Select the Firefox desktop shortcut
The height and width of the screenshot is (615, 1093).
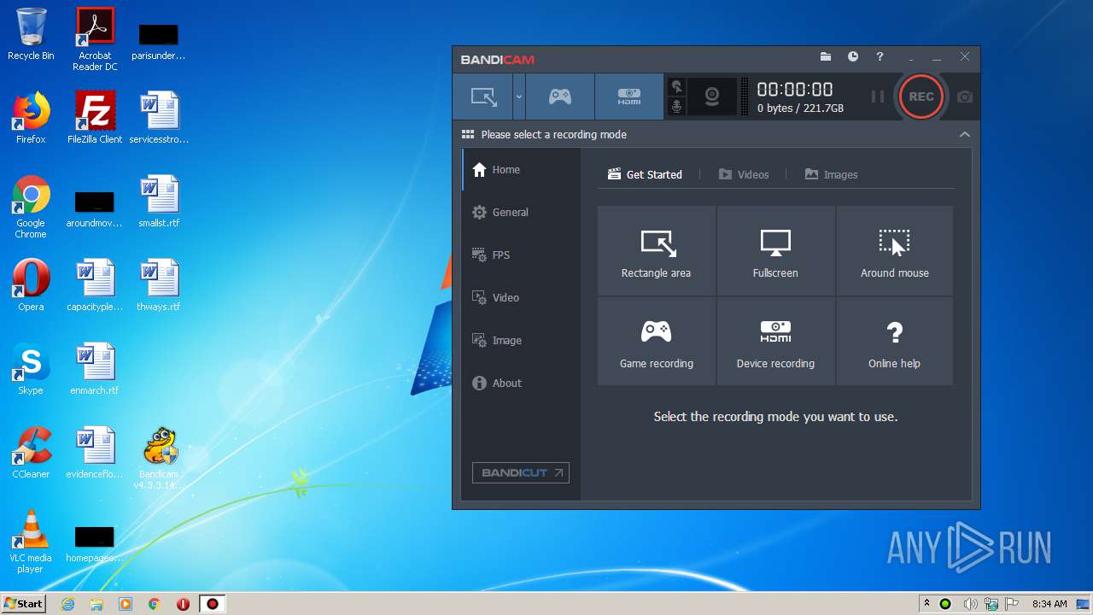tap(31, 118)
